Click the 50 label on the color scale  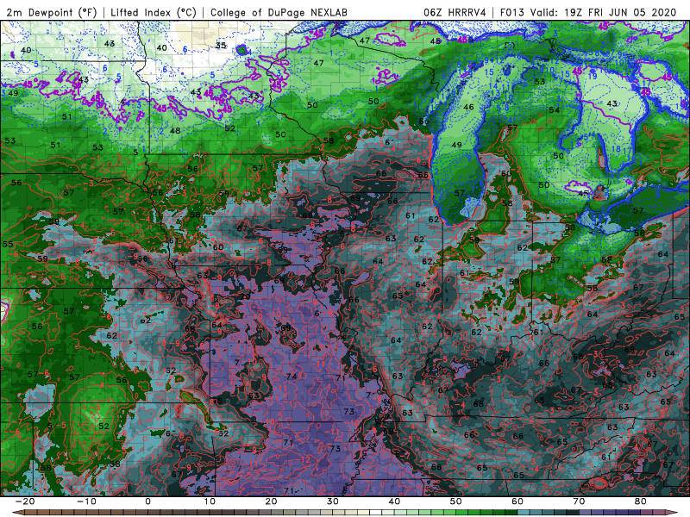pyautogui.click(x=456, y=501)
